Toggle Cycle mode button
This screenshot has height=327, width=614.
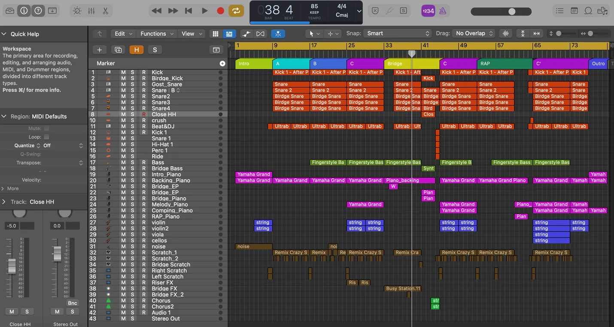point(236,11)
